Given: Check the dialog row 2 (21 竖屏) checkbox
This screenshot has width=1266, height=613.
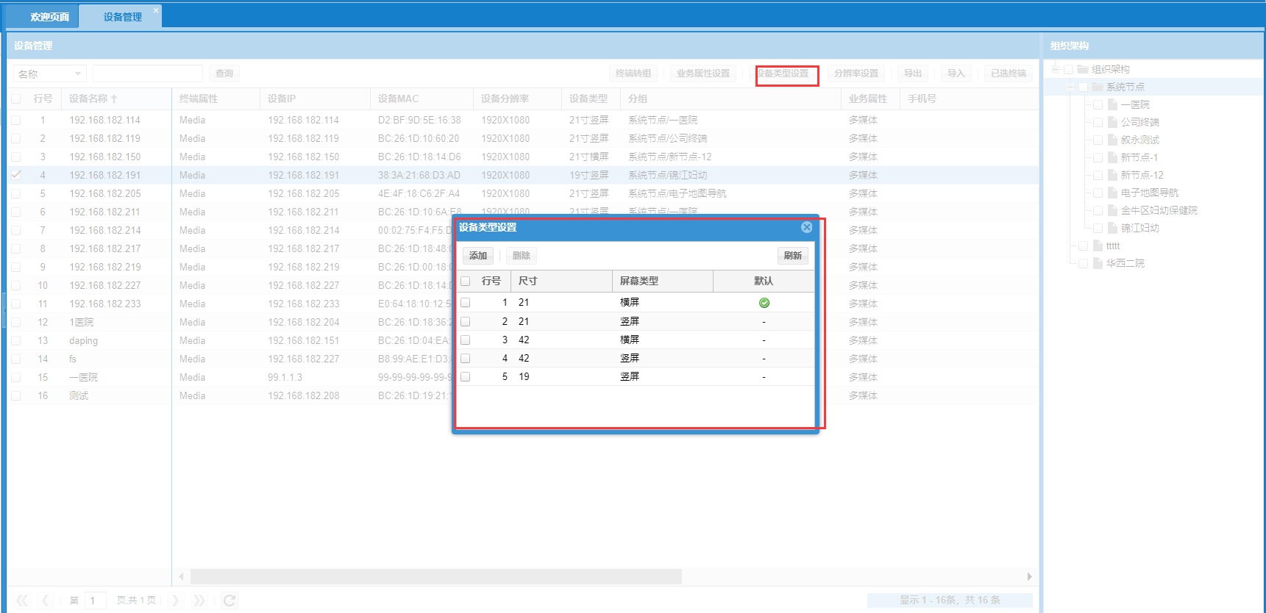Looking at the screenshot, I should (x=465, y=321).
